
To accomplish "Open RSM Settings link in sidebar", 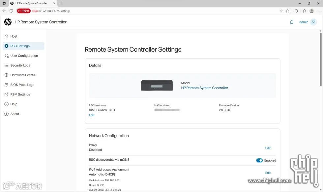I will pyautogui.click(x=23, y=94).
